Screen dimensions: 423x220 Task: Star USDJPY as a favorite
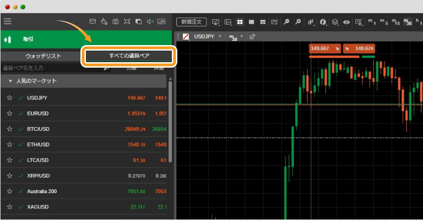(x=10, y=97)
